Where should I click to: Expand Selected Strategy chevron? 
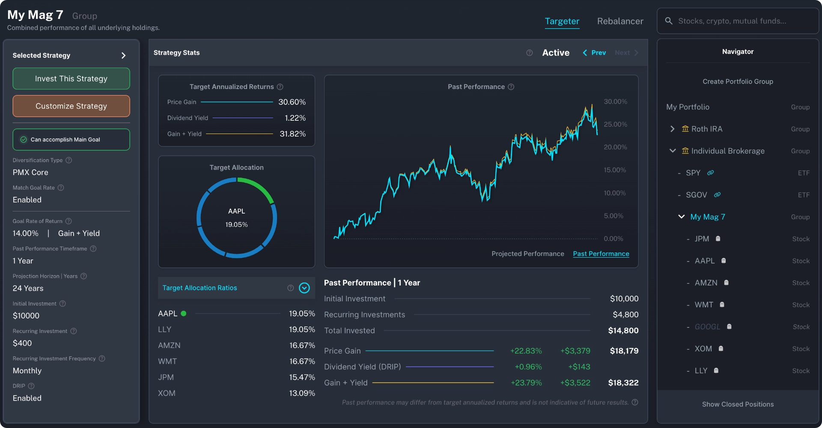point(123,56)
